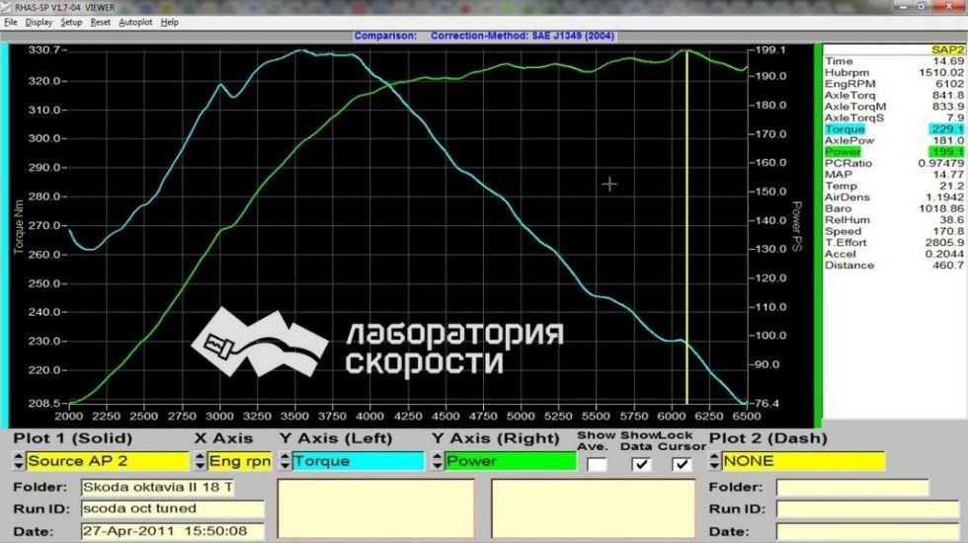This screenshot has width=968, height=543.
Task: Uncheck the Show Data checkbox
Action: point(641,464)
